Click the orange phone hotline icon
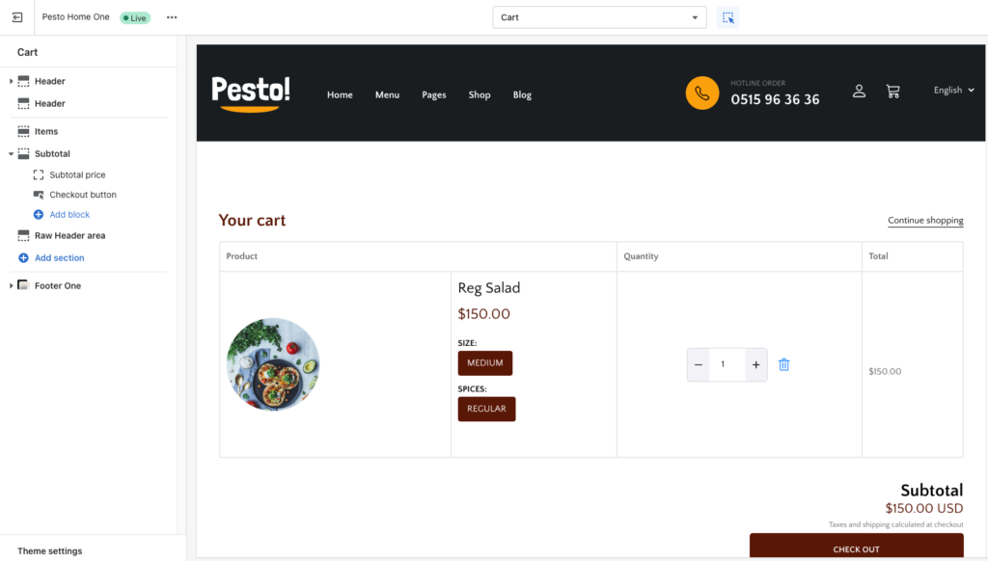 [702, 93]
